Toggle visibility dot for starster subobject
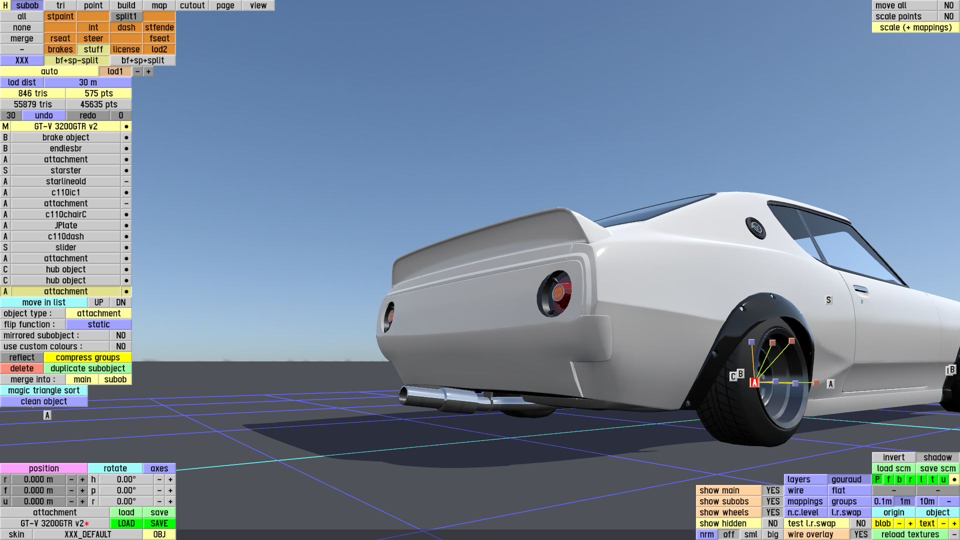 pyautogui.click(x=126, y=170)
